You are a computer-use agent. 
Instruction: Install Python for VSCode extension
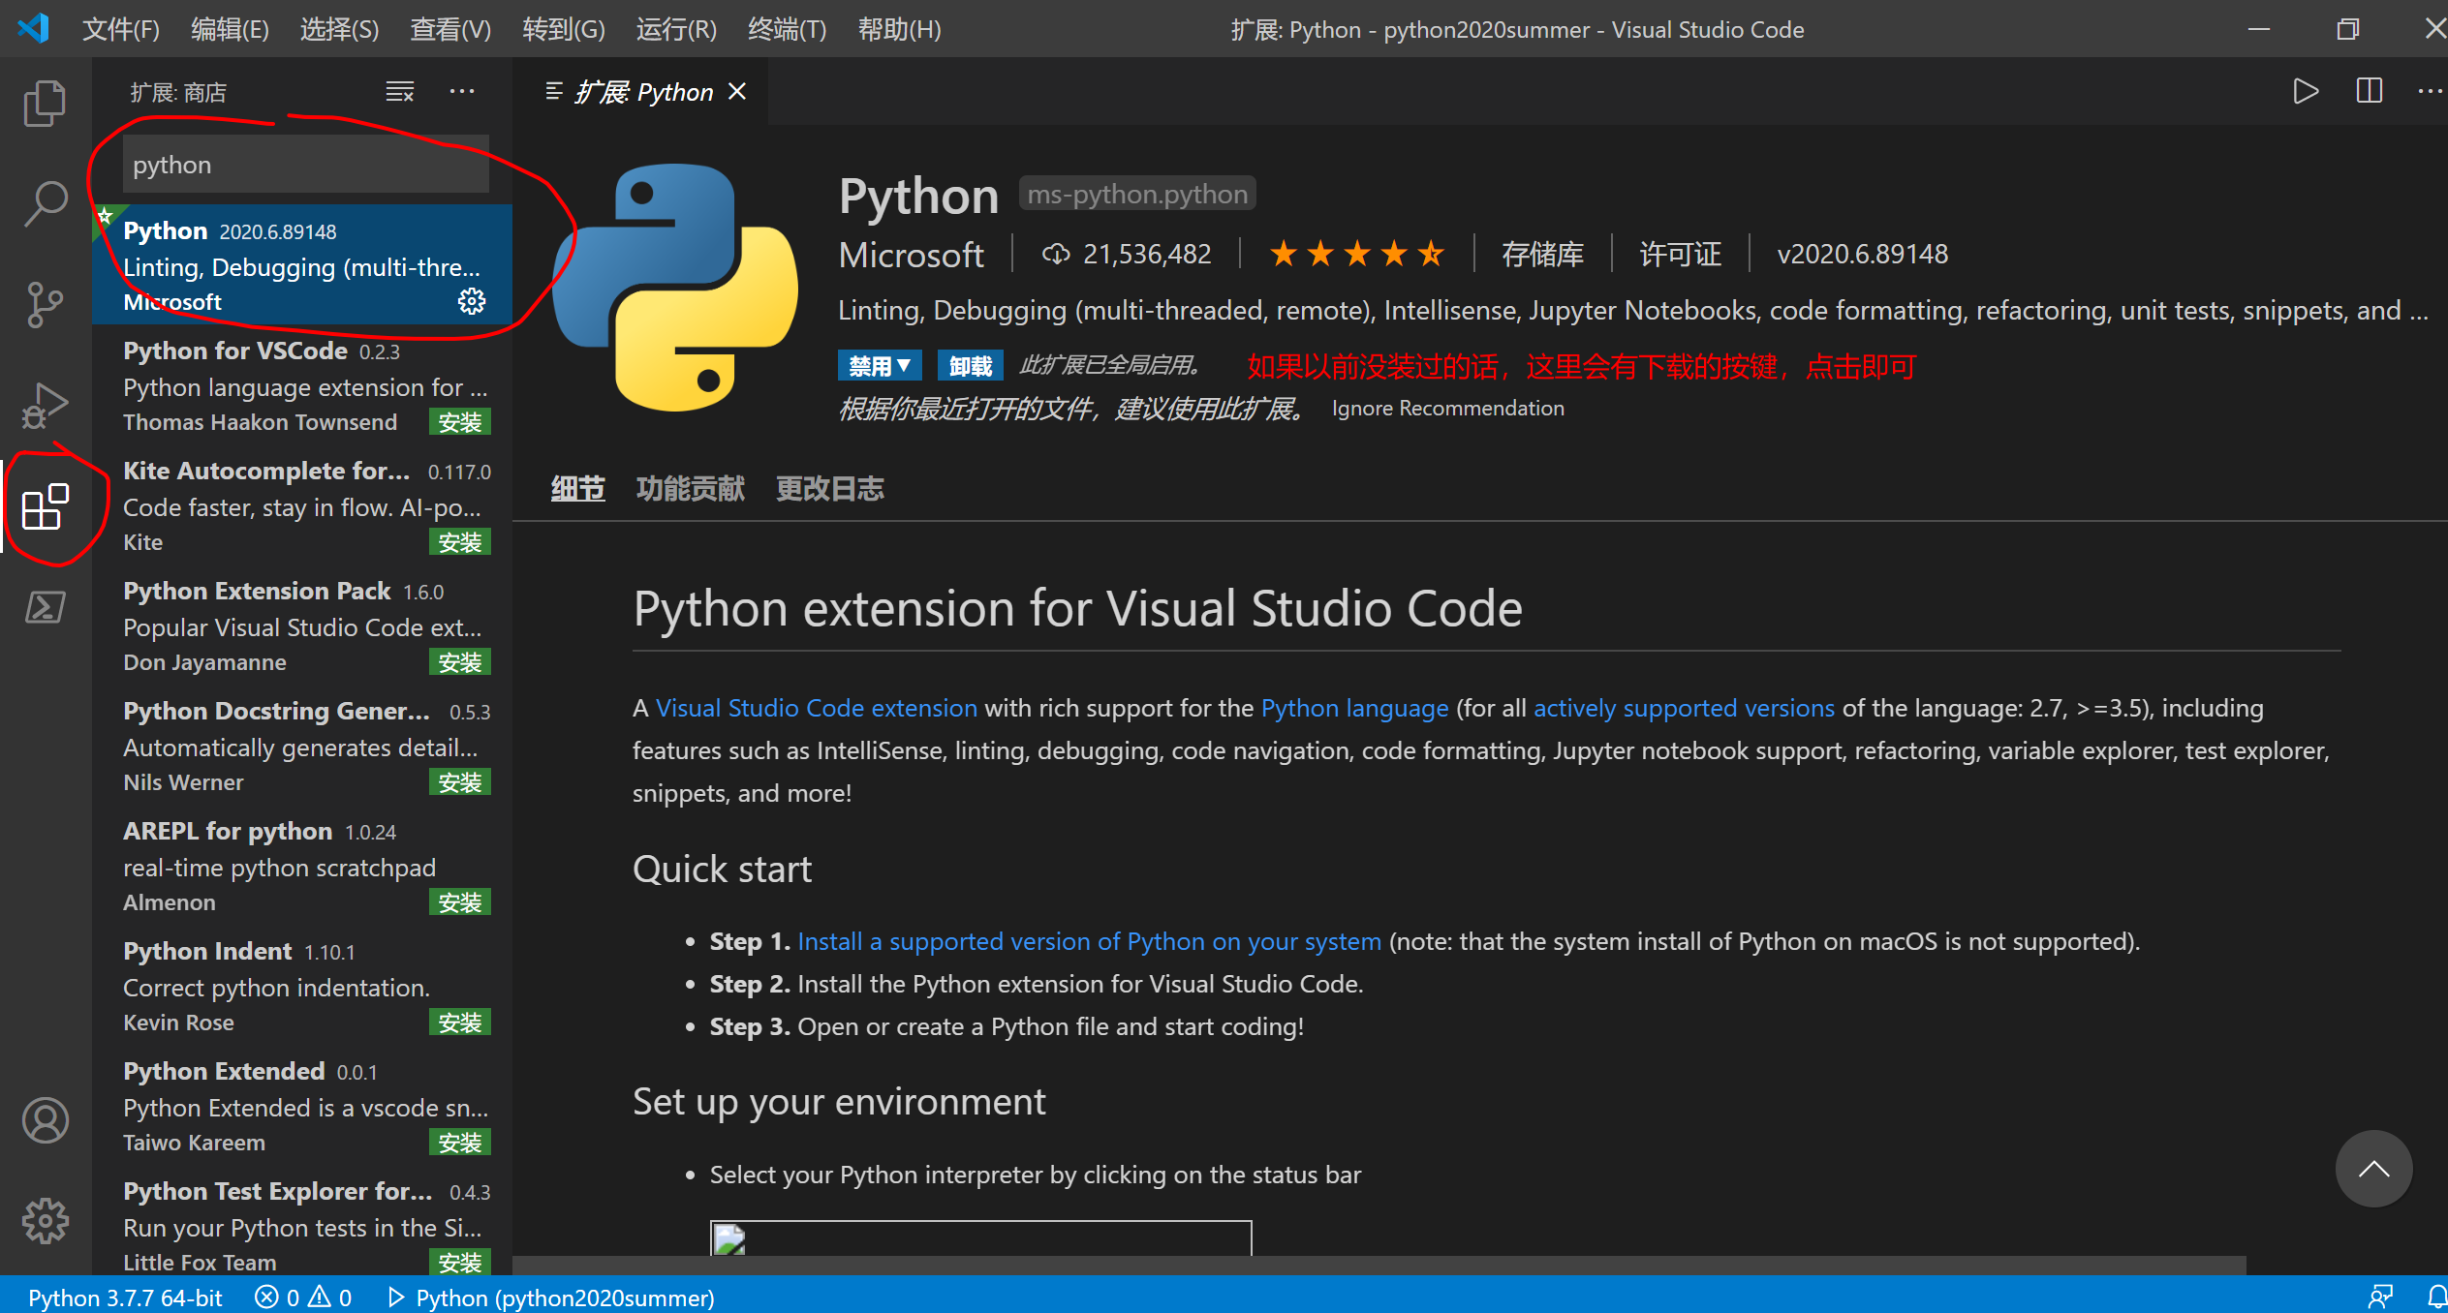tap(459, 422)
